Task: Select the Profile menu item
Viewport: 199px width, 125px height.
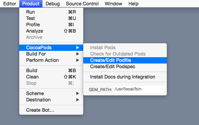Action: (51, 25)
